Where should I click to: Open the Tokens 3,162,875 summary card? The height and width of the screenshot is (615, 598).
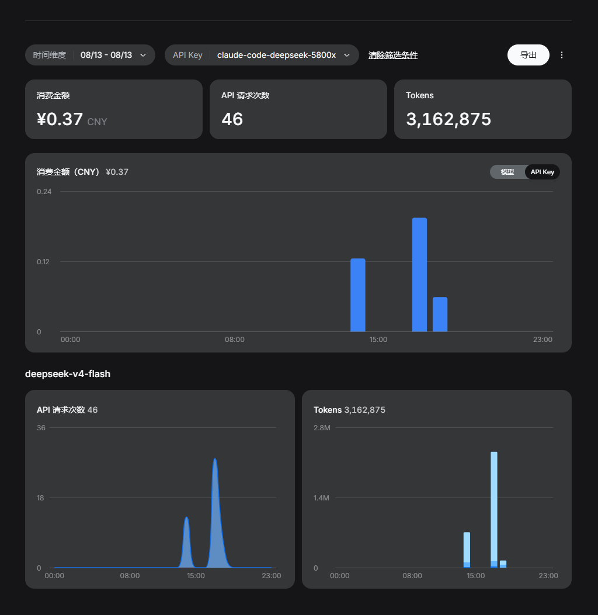tap(483, 109)
